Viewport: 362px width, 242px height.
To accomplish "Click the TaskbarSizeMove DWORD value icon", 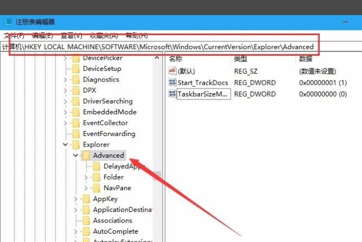I will click(172, 94).
